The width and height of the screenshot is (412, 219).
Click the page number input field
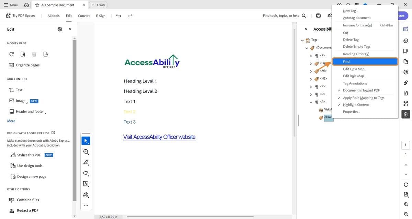click(x=405, y=145)
